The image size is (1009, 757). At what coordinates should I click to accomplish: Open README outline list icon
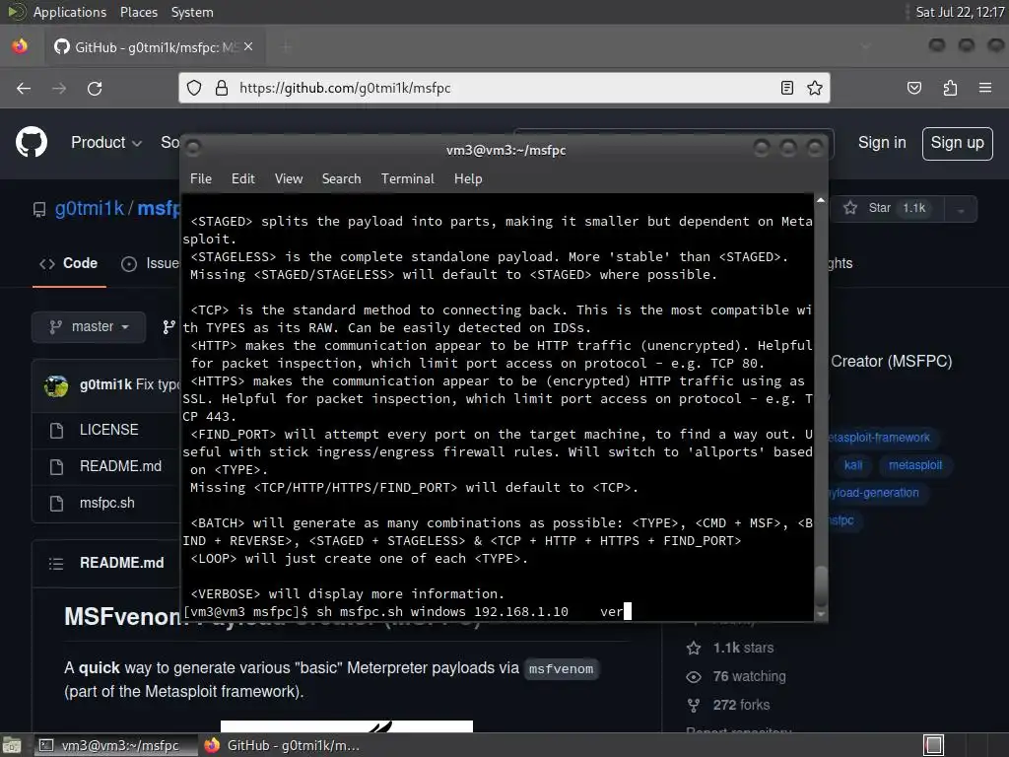tap(56, 563)
